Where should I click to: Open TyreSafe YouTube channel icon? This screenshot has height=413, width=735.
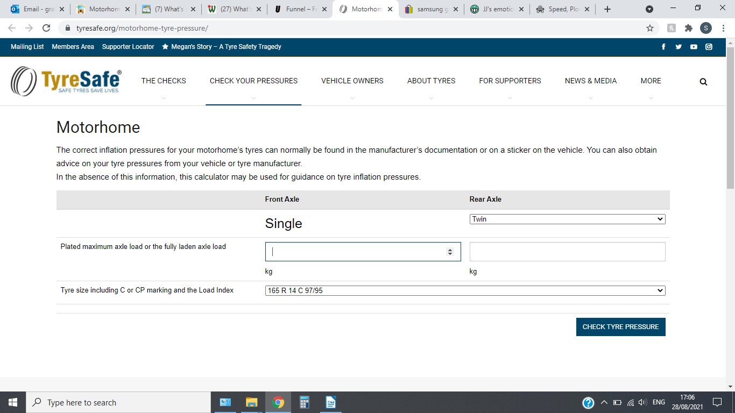[x=694, y=47]
